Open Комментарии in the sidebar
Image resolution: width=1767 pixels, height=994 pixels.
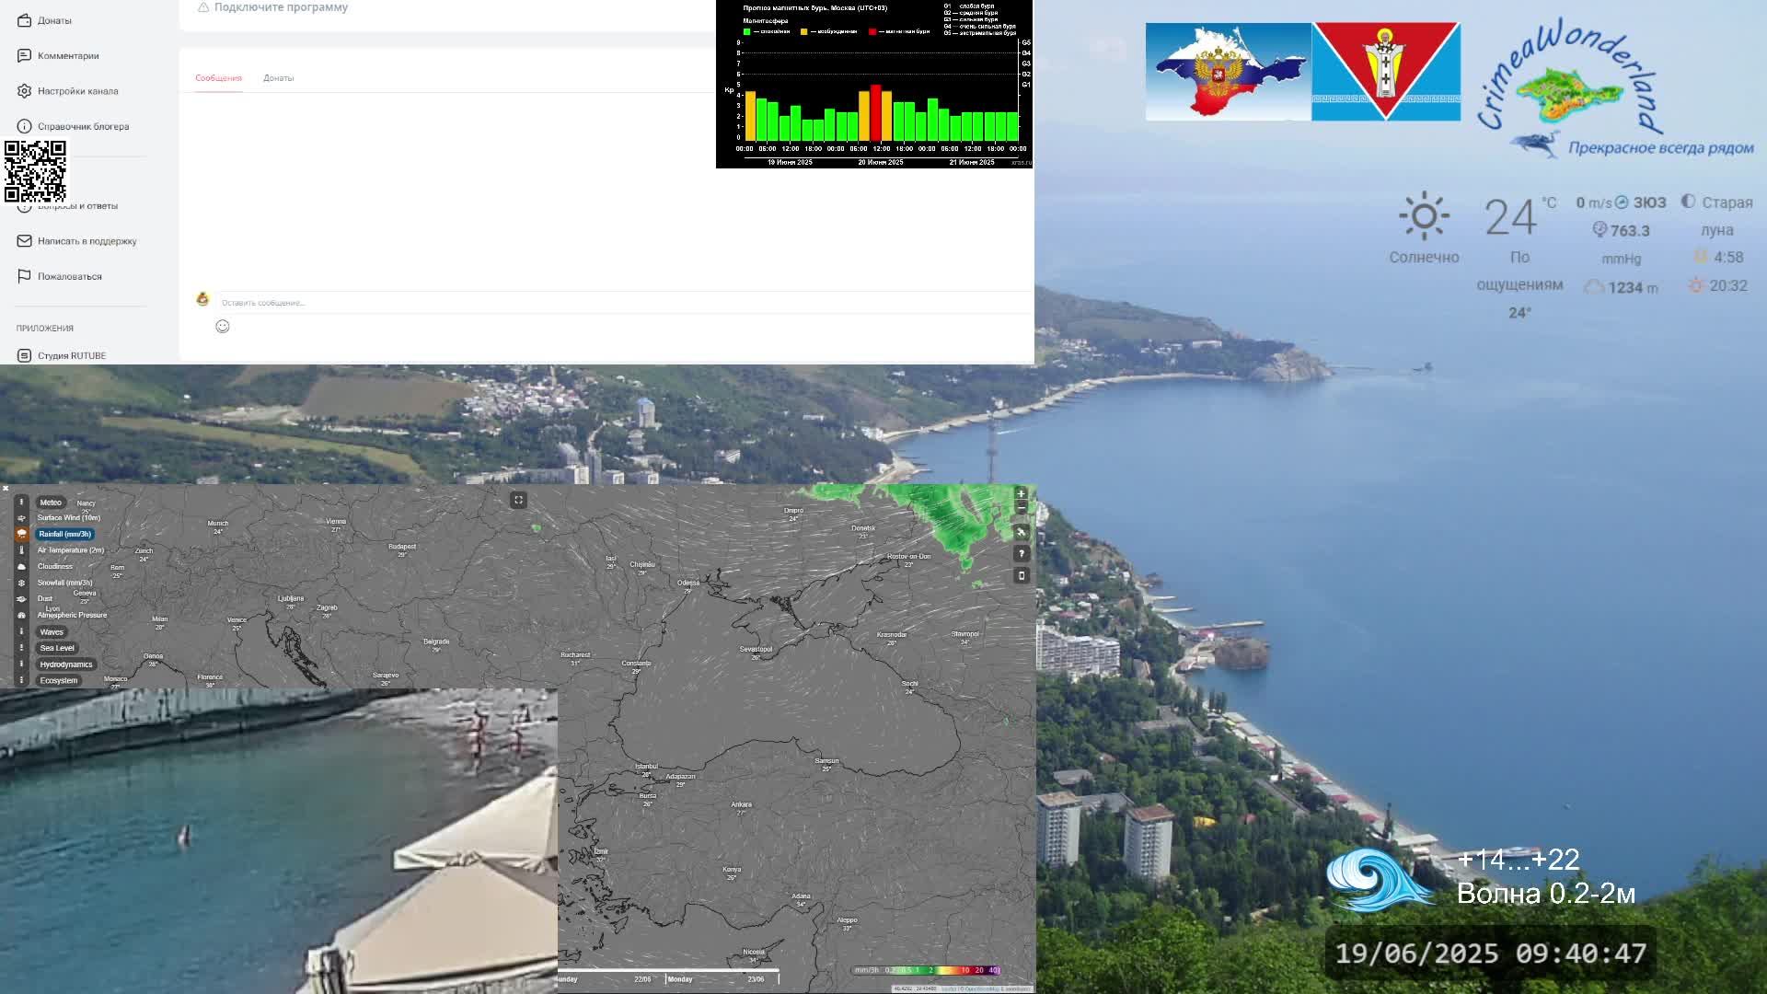[68, 56]
